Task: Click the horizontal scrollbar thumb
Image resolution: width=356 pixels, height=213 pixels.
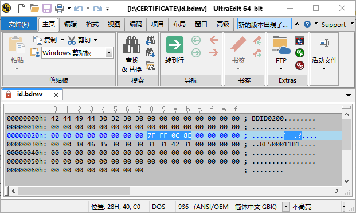Action: pos(75,191)
